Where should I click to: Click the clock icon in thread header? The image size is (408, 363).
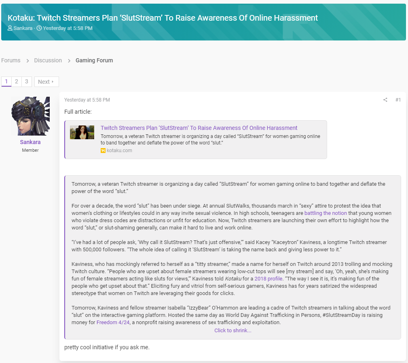tap(39, 28)
